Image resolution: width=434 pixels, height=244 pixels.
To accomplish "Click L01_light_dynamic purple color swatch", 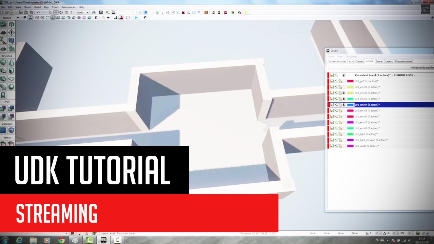I will click(x=350, y=140).
